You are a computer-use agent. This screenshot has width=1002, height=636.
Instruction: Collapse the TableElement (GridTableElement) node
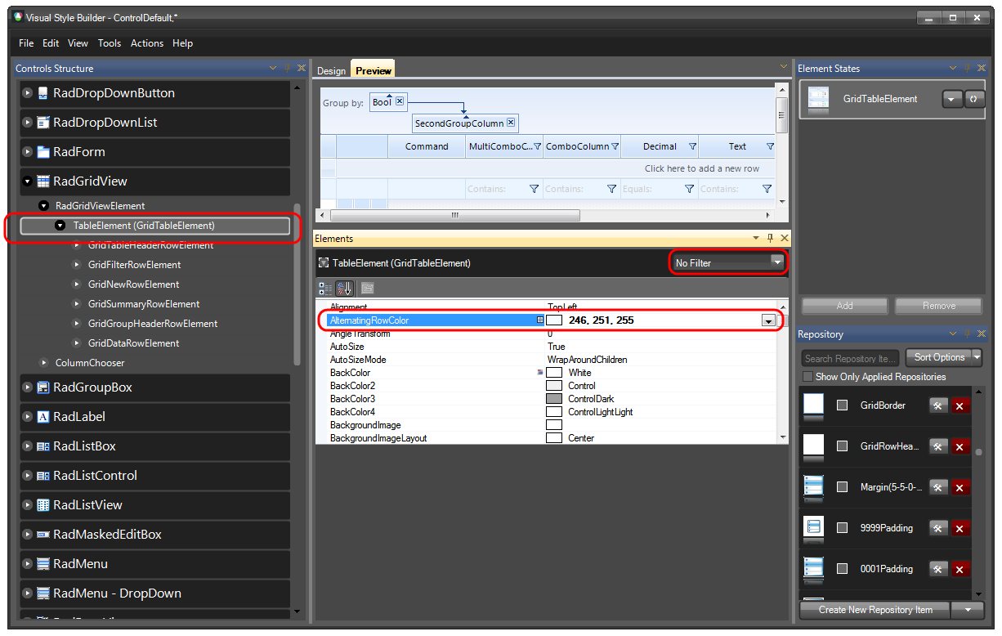(60, 226)
